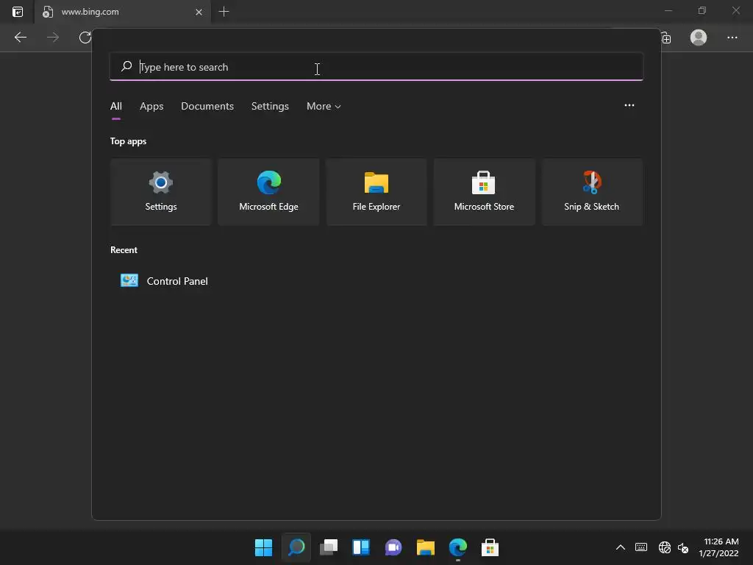
Task: Close the www.bing.com tab
Action: pyautogui.click(x=199, y=12)
